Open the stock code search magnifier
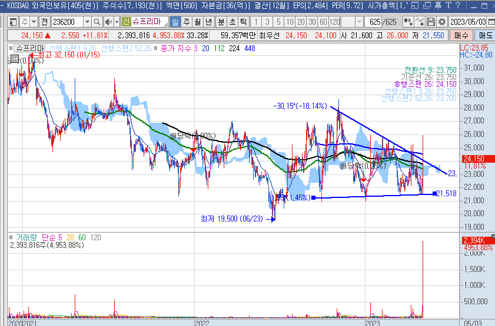This screenshot has height=326, width=495. [97, 22]
